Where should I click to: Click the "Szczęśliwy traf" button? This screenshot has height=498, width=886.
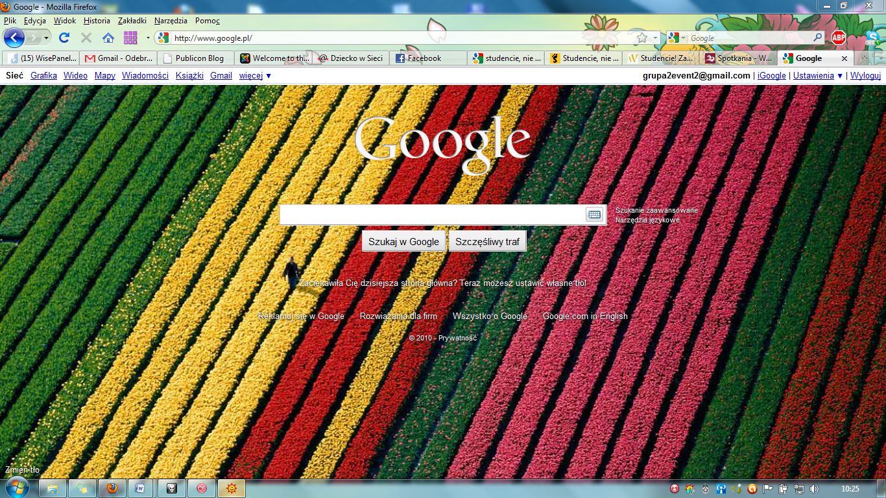click(488, 241)
